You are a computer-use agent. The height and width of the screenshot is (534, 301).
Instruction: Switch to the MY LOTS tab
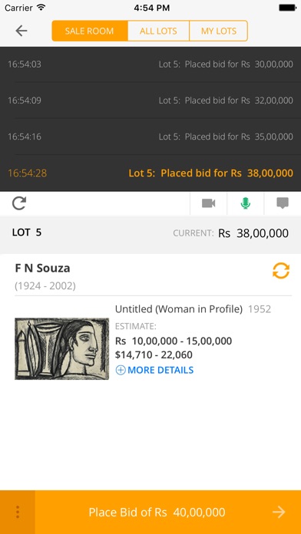coord(219,31)
